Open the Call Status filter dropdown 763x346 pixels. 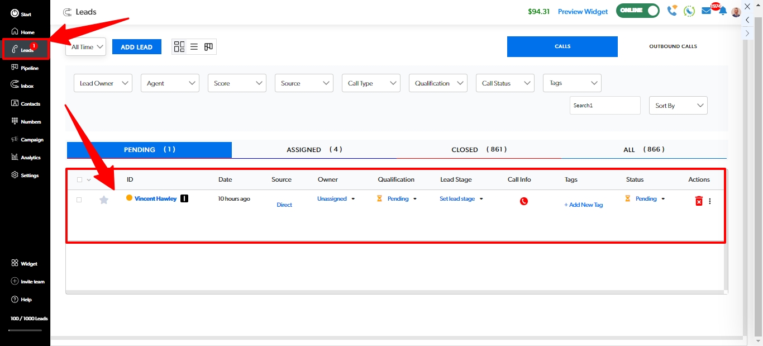[505, 83]
